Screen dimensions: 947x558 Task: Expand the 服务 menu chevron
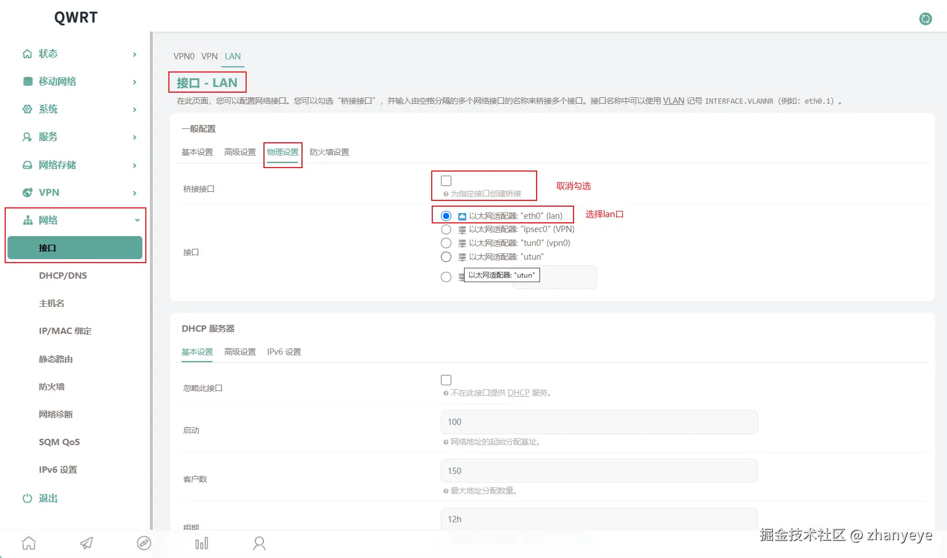135,137
